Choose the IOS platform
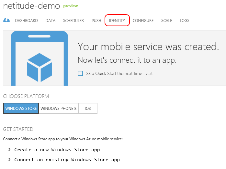The image size is (226, 169). coord(88,108)
